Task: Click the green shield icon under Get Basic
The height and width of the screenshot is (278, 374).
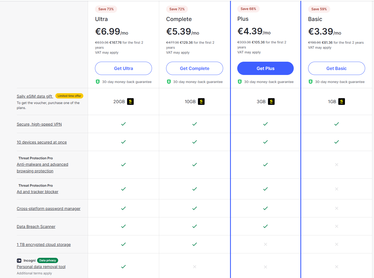Action: [311, 82]
